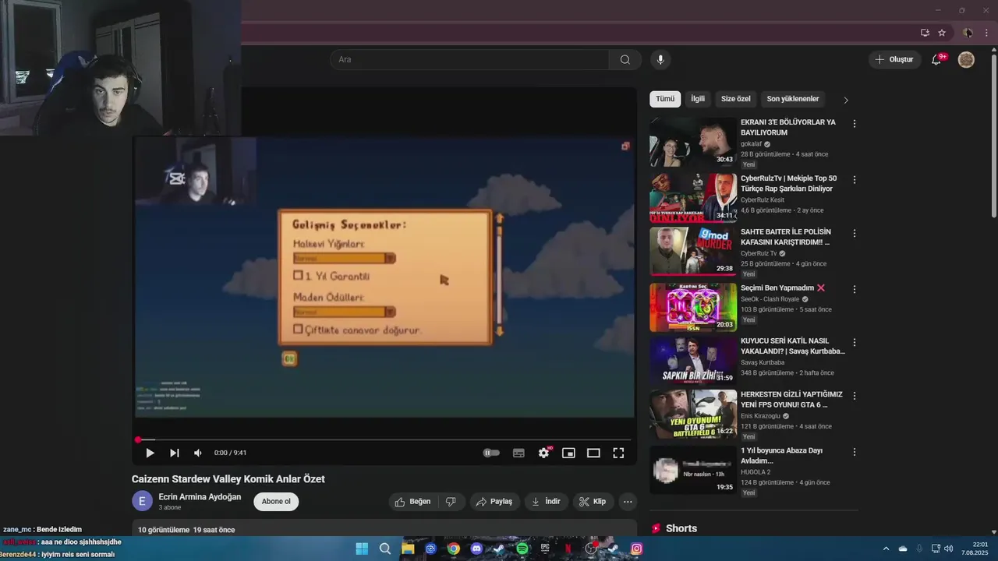Subscribe with Abone ol button
This screenshot has width=998, height=561.
coord(276,502)
